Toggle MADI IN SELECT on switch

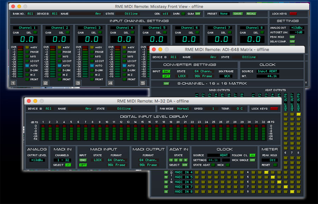click(68, 165)
